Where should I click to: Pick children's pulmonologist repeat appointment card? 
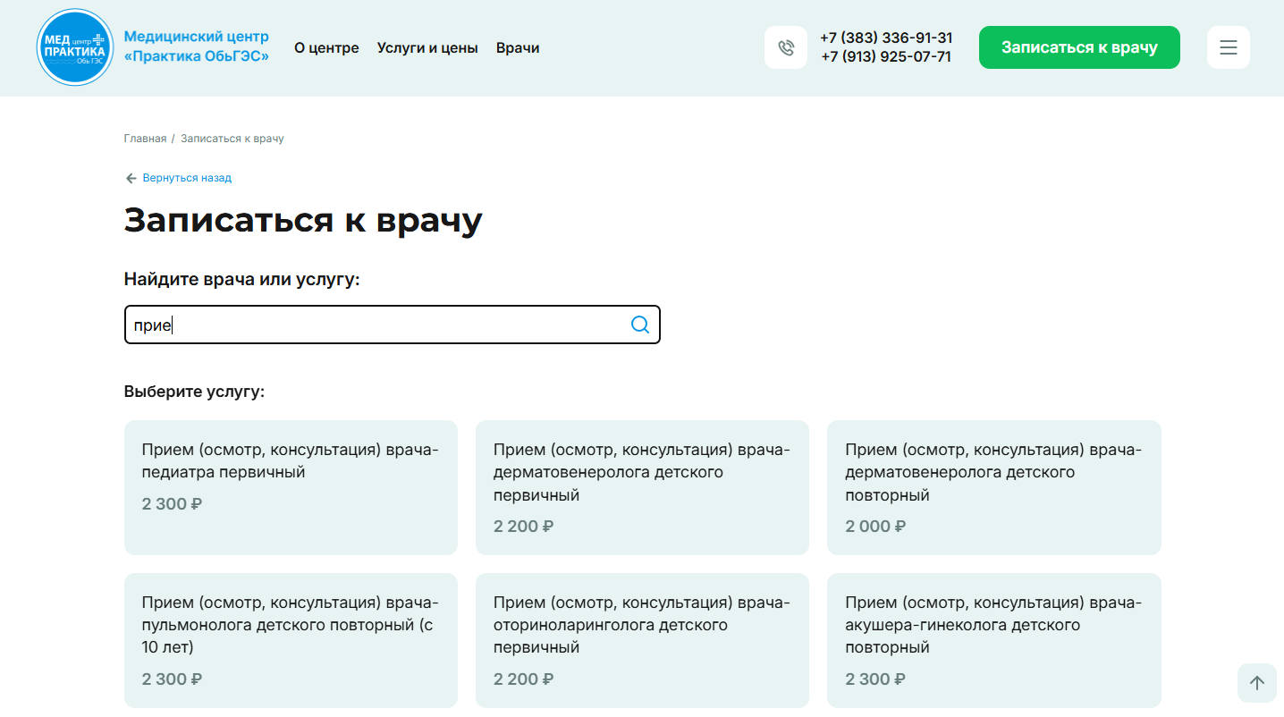coord(291,640)
